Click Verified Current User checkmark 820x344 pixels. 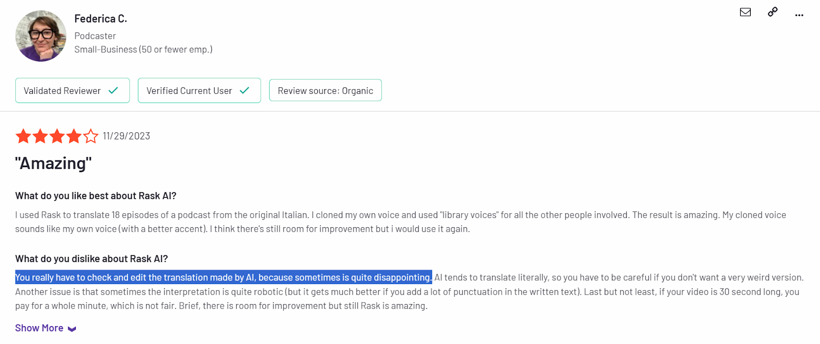244,90
